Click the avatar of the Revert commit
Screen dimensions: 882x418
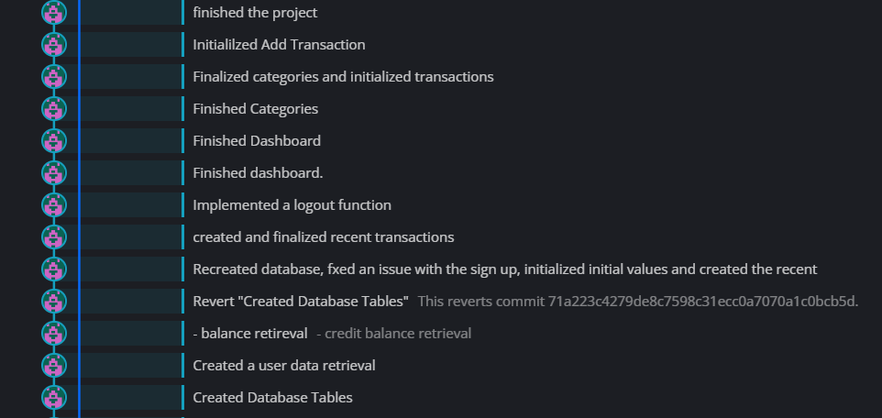click(x=54, y=302)
